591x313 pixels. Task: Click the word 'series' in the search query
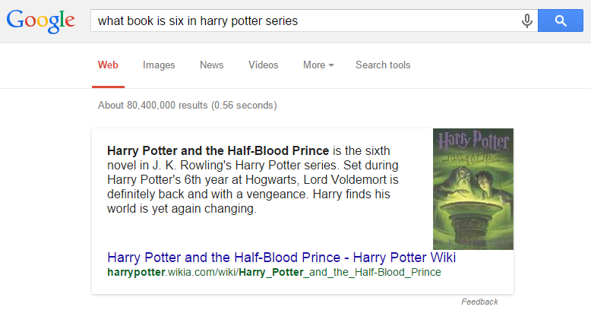point(280,21)
